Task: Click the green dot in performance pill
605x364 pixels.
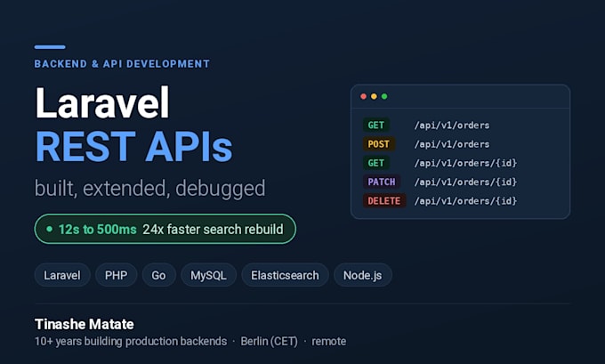Action: 50,229
